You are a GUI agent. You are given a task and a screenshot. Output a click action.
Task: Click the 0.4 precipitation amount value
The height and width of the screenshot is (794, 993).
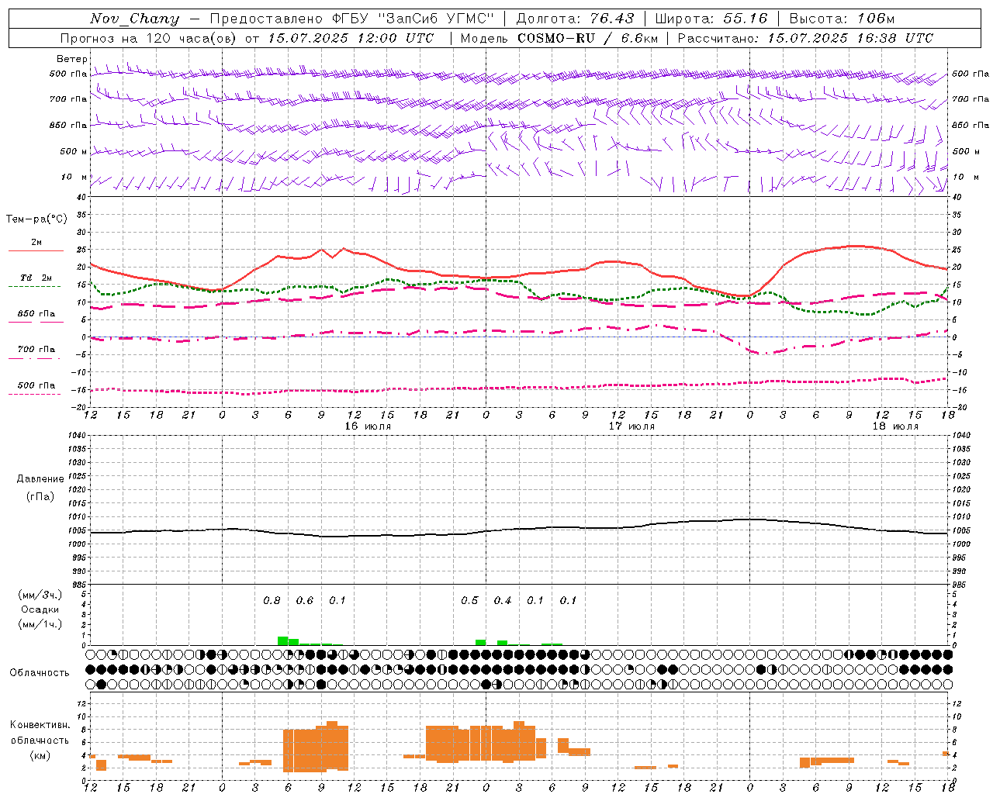point(503,601)
